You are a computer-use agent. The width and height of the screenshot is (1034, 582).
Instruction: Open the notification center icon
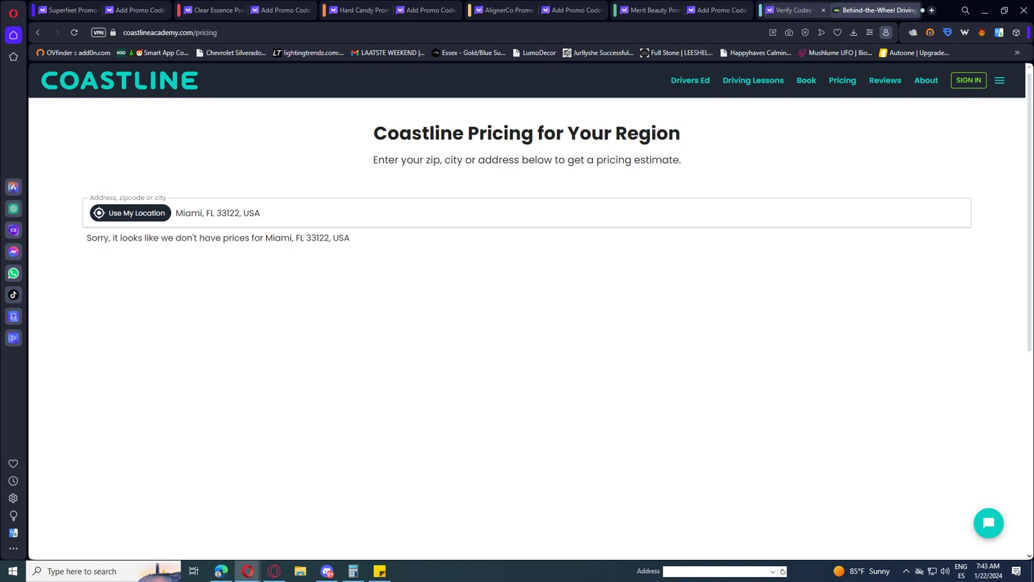pos(1016,571)
